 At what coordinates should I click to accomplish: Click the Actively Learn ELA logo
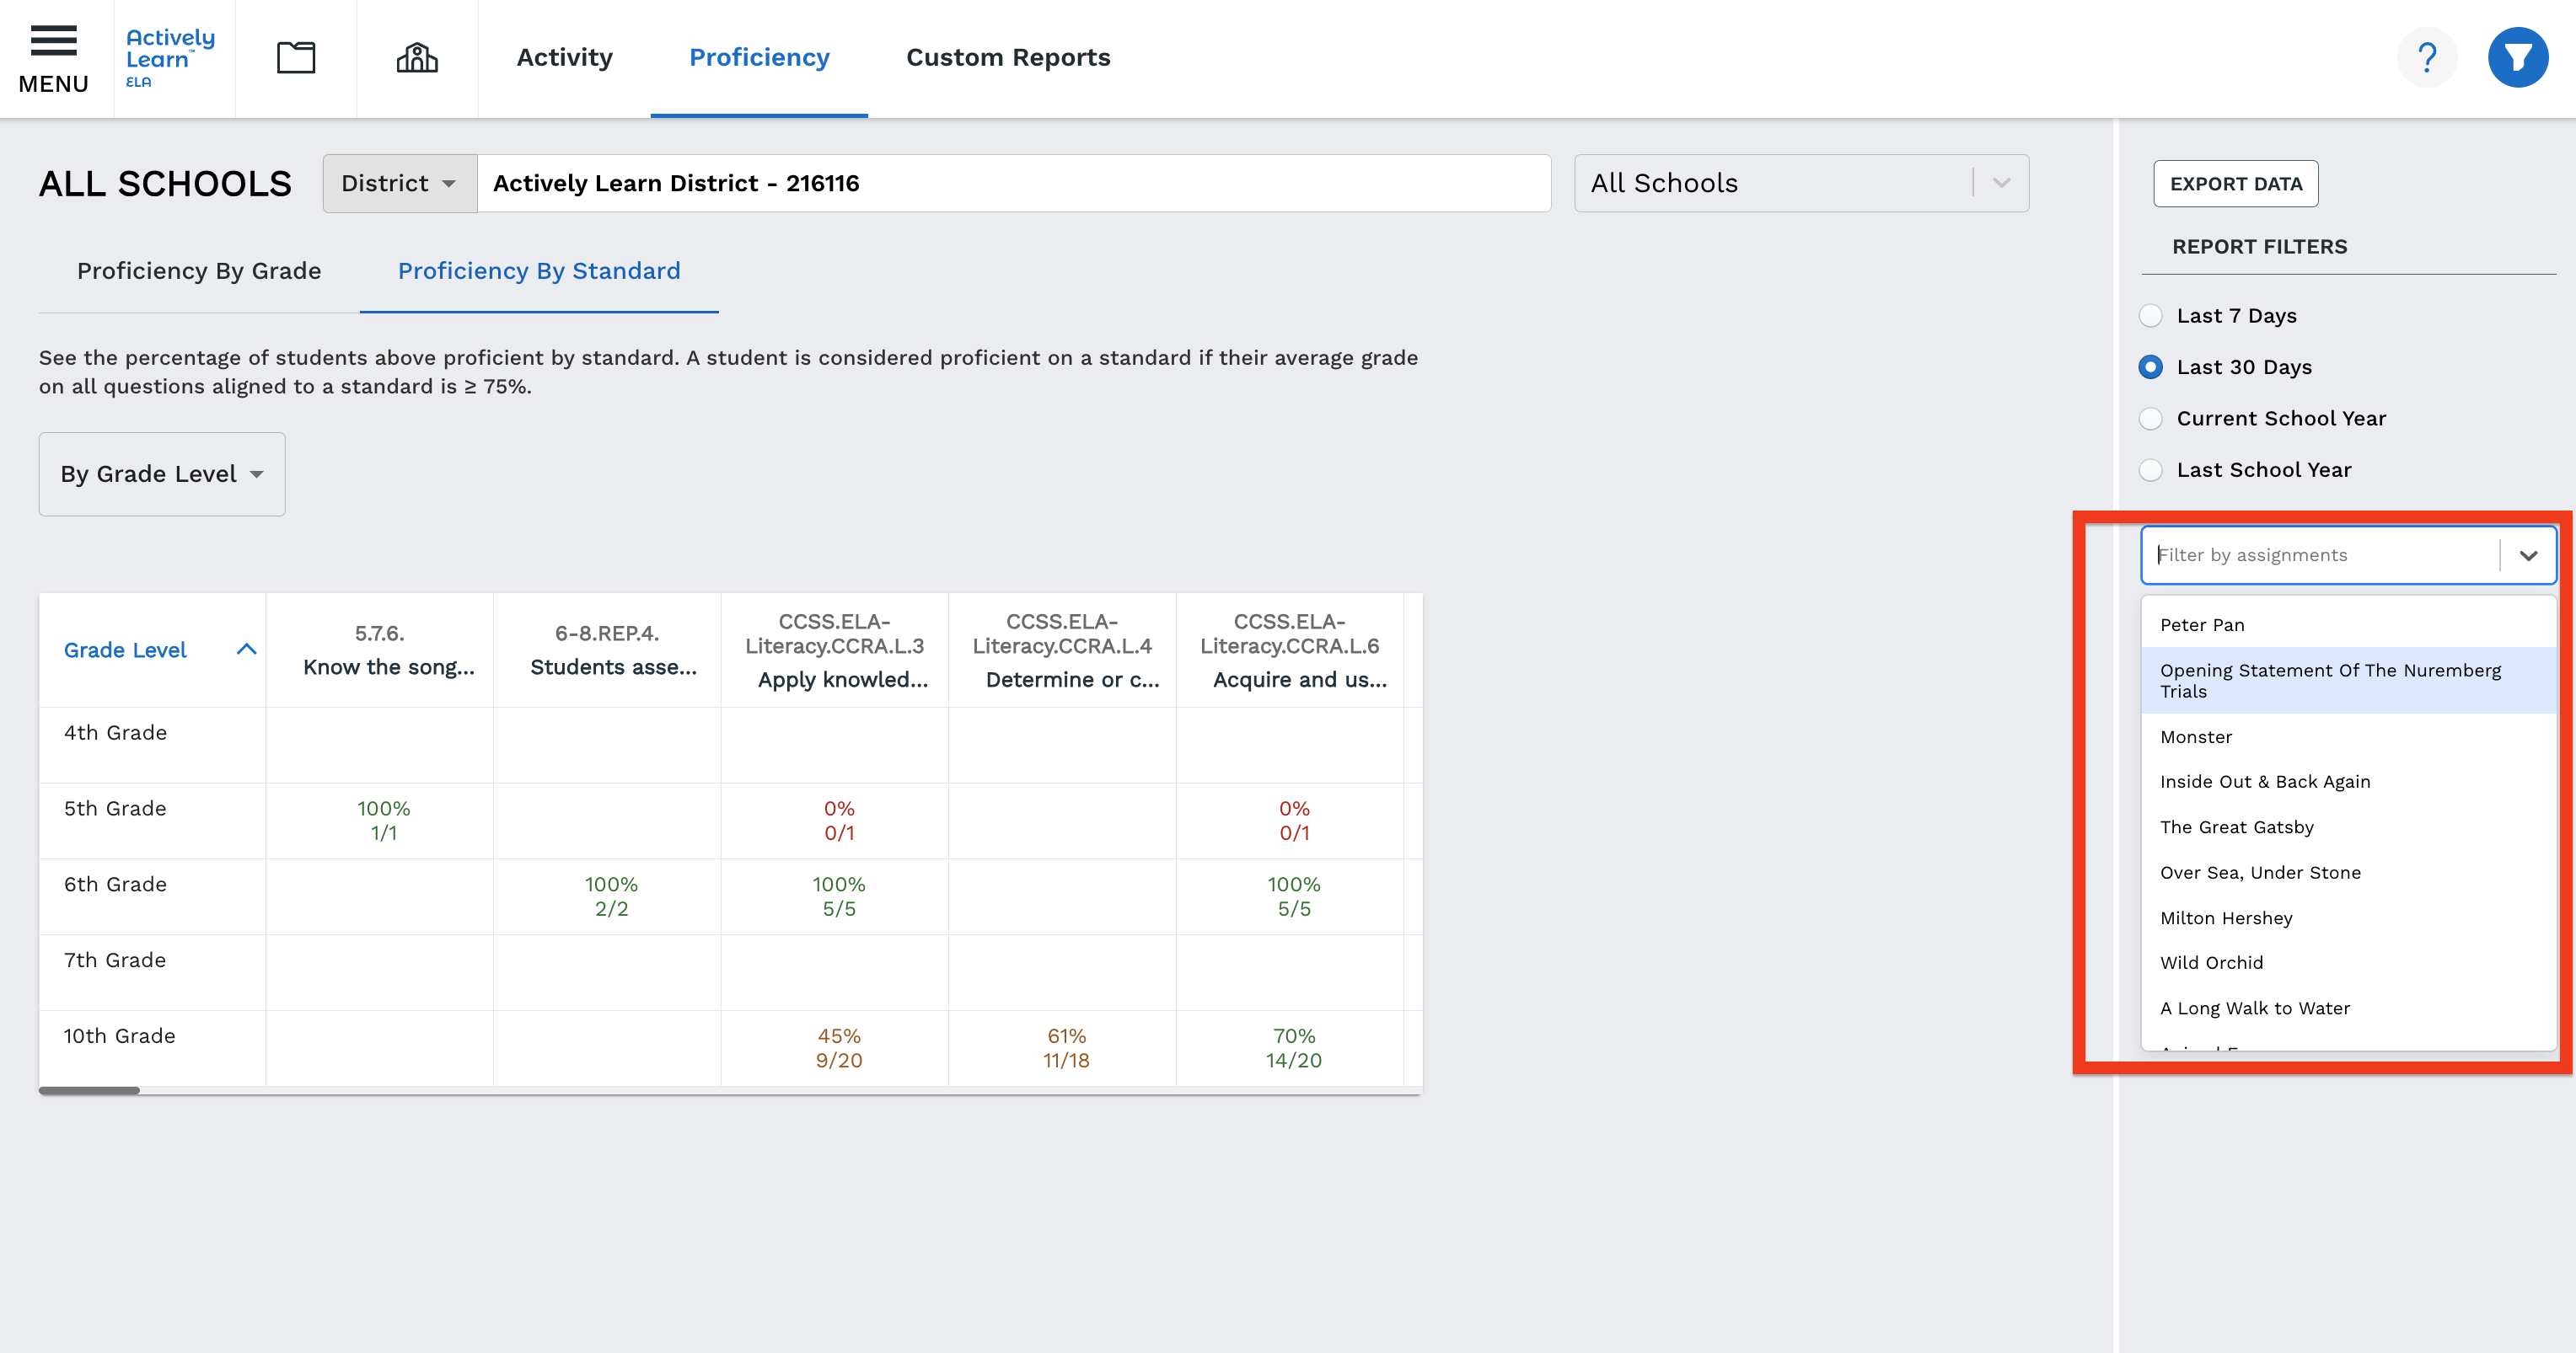(170, 58)
